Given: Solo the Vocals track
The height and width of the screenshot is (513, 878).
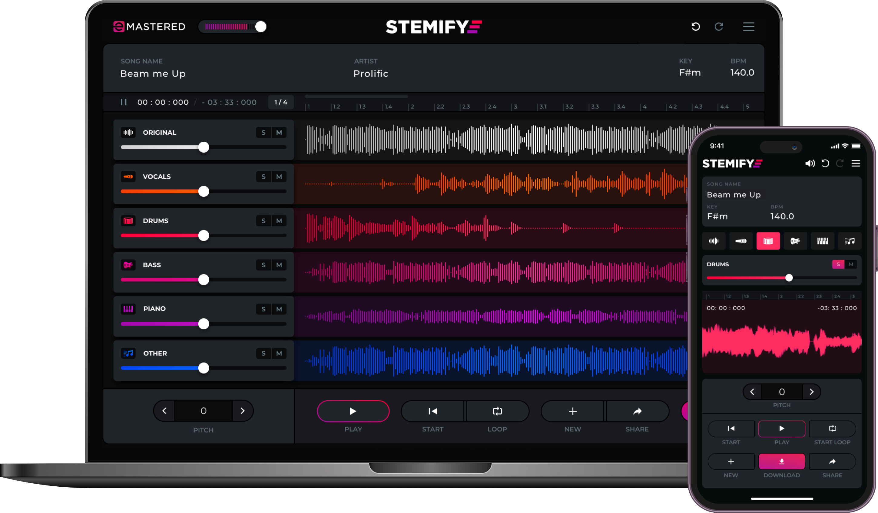Looking at the screenshot, I should [x=263, y=176].
